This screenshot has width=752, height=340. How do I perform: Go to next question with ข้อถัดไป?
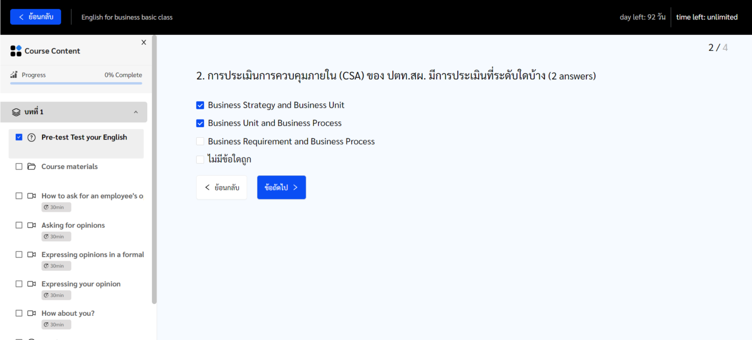(281, 188)
